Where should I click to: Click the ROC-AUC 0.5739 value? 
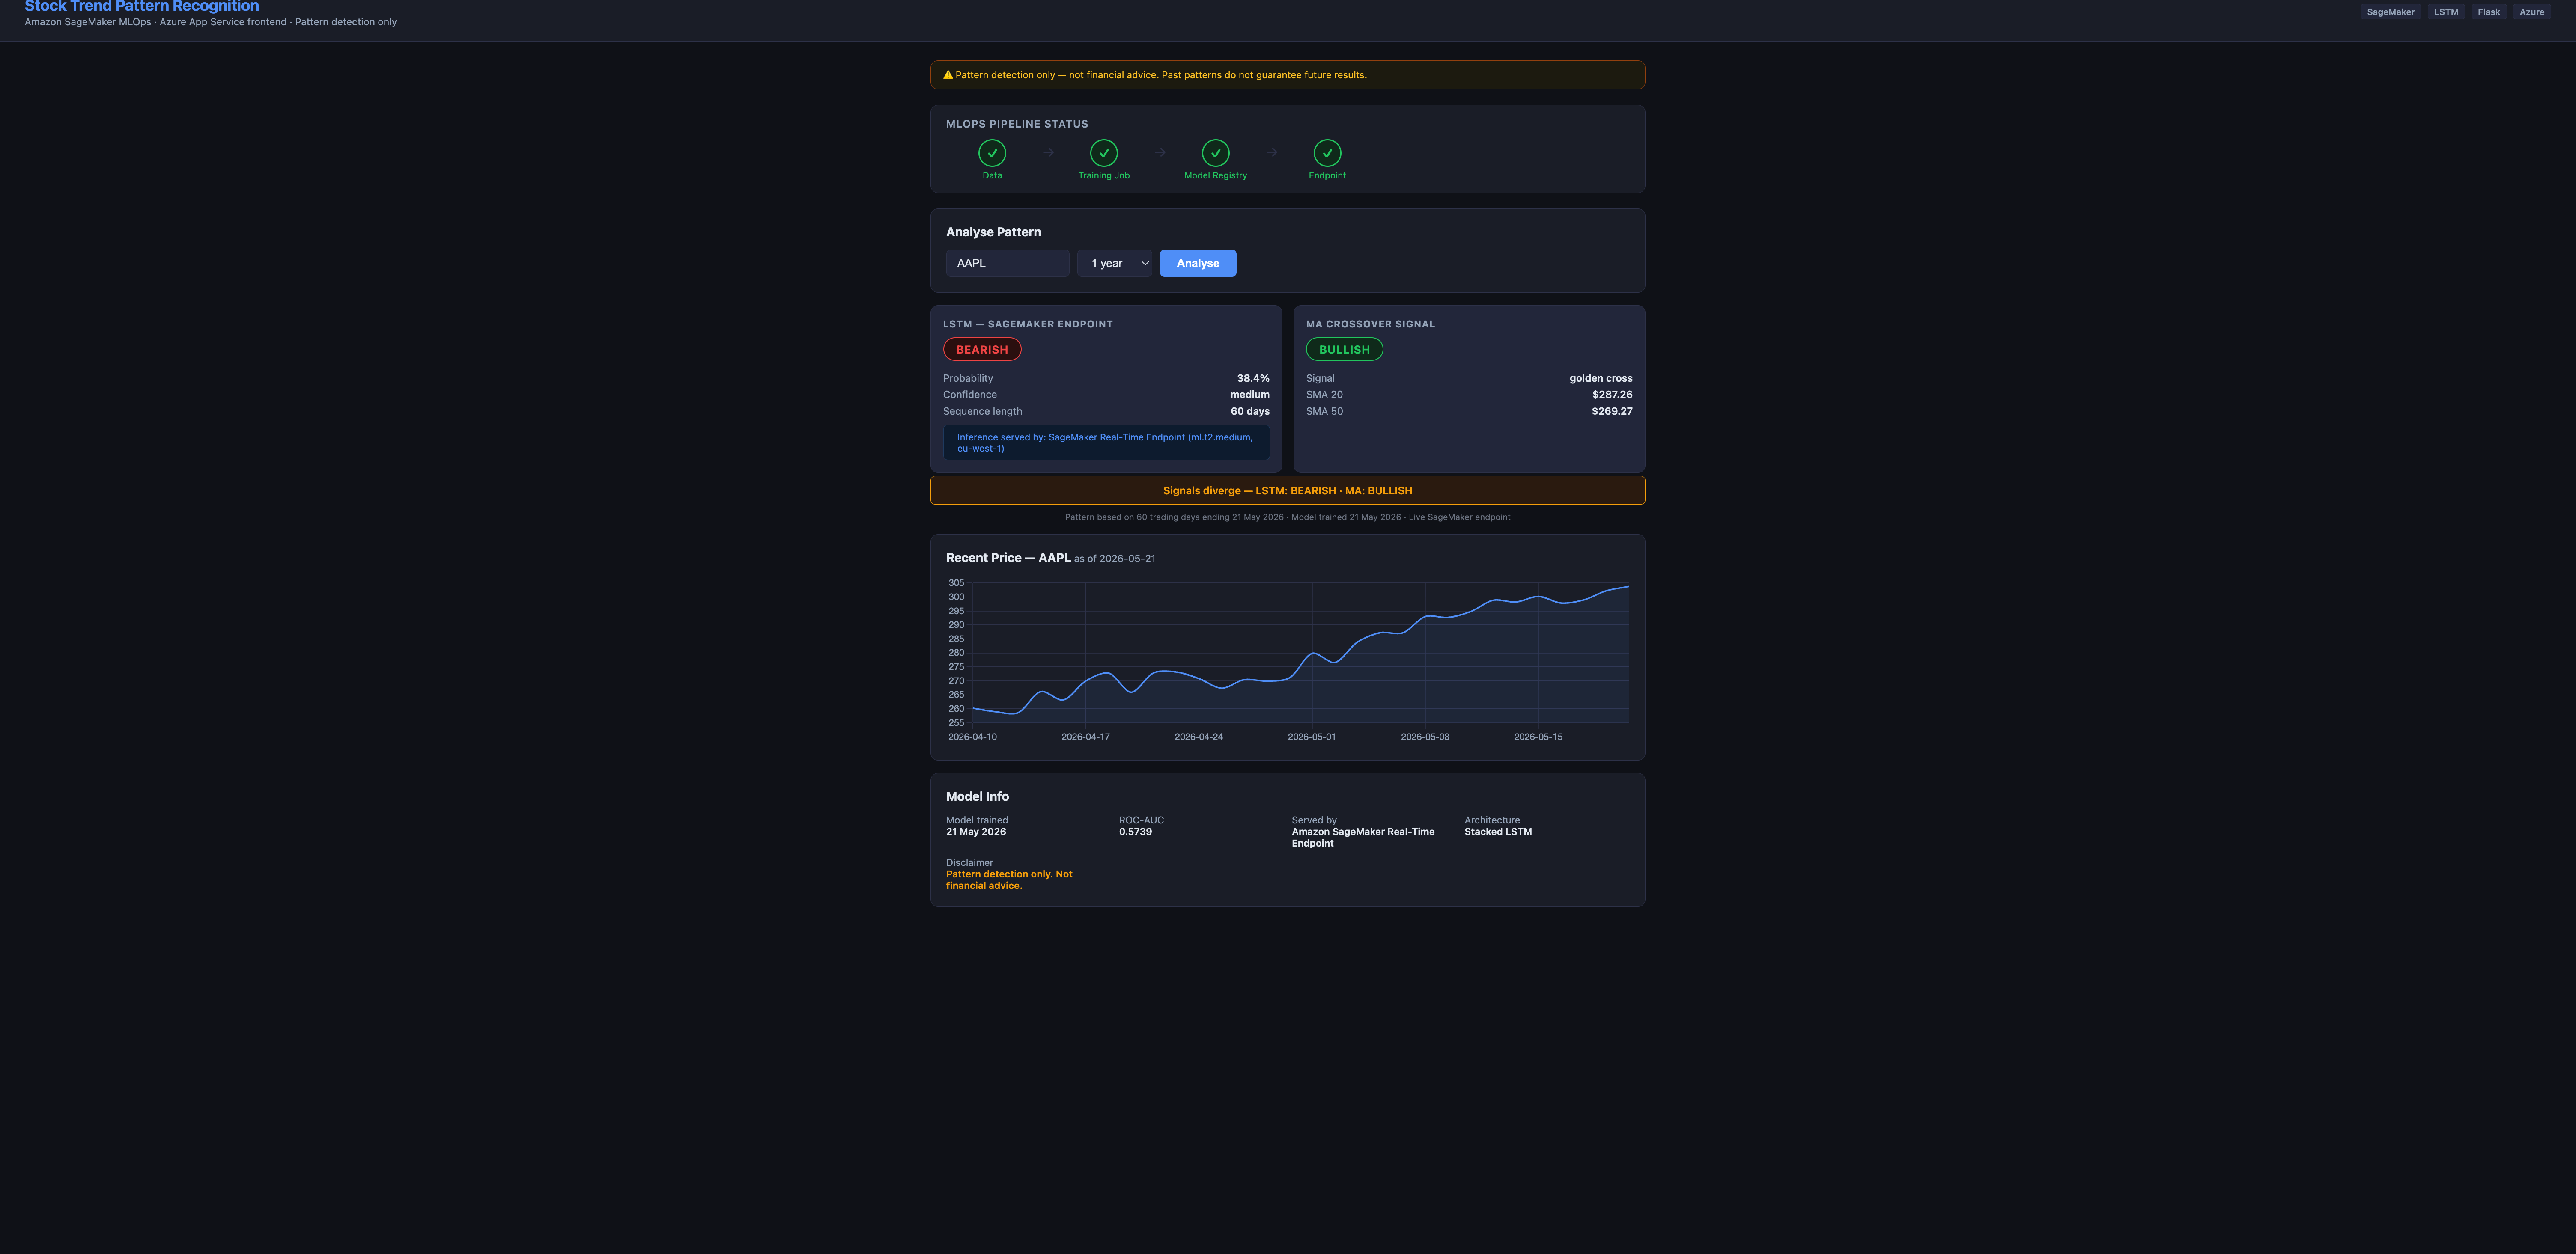[x=1135, y=832]
